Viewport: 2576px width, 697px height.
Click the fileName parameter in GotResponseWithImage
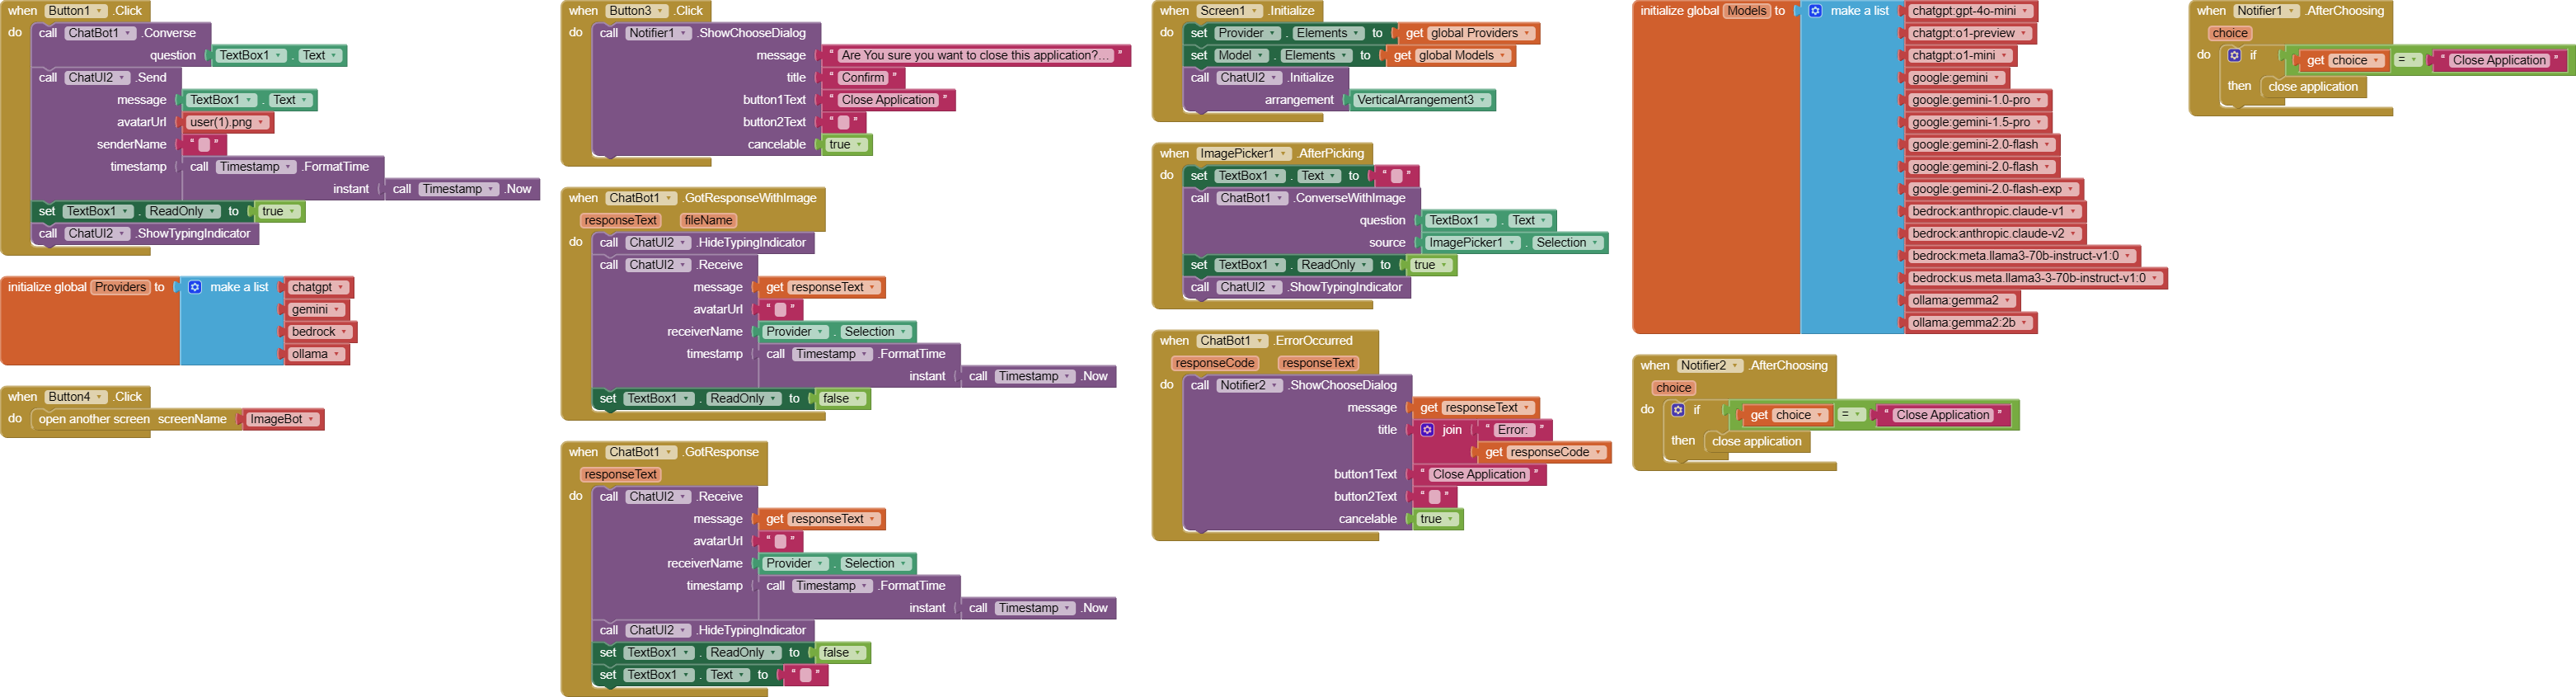pyautogui.click(x=708, y=221)
